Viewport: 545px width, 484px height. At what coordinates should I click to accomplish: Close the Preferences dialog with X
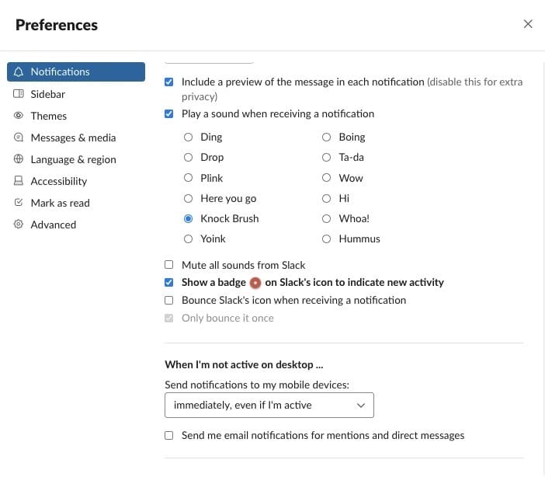[528, 24]
